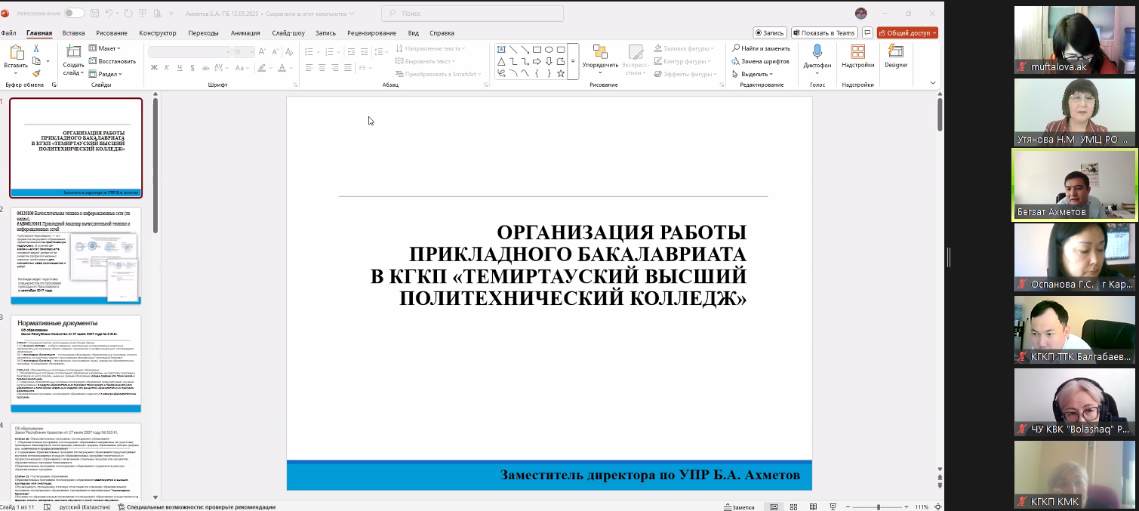Open the Упорядочить arrange dropdown

point(600,65)
